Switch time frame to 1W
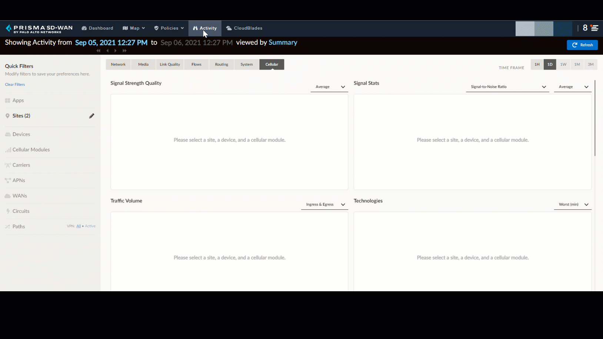The height and width of the screenshot is (339, 603). click(563, 64)
